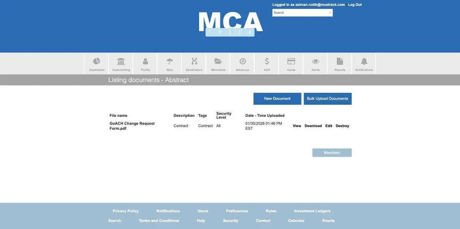
Task: Select the Advances compass icon
Action: pos(243,61)
